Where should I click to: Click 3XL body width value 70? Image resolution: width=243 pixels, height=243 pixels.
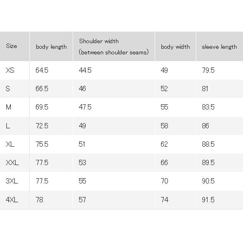point(164,181)
